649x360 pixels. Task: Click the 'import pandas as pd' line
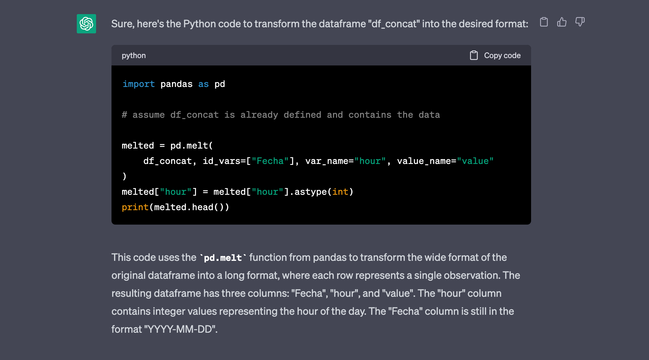173,84
